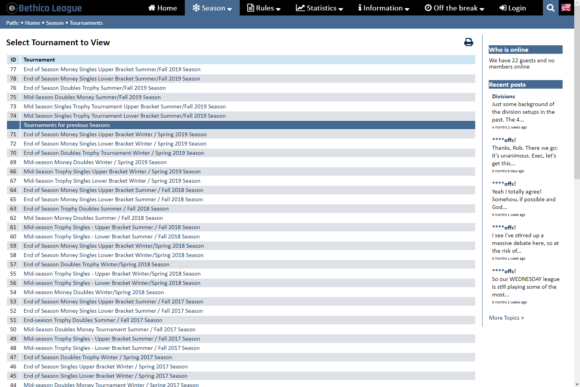Click the language flag icon

pyautogui.click(x=566, y=8)
